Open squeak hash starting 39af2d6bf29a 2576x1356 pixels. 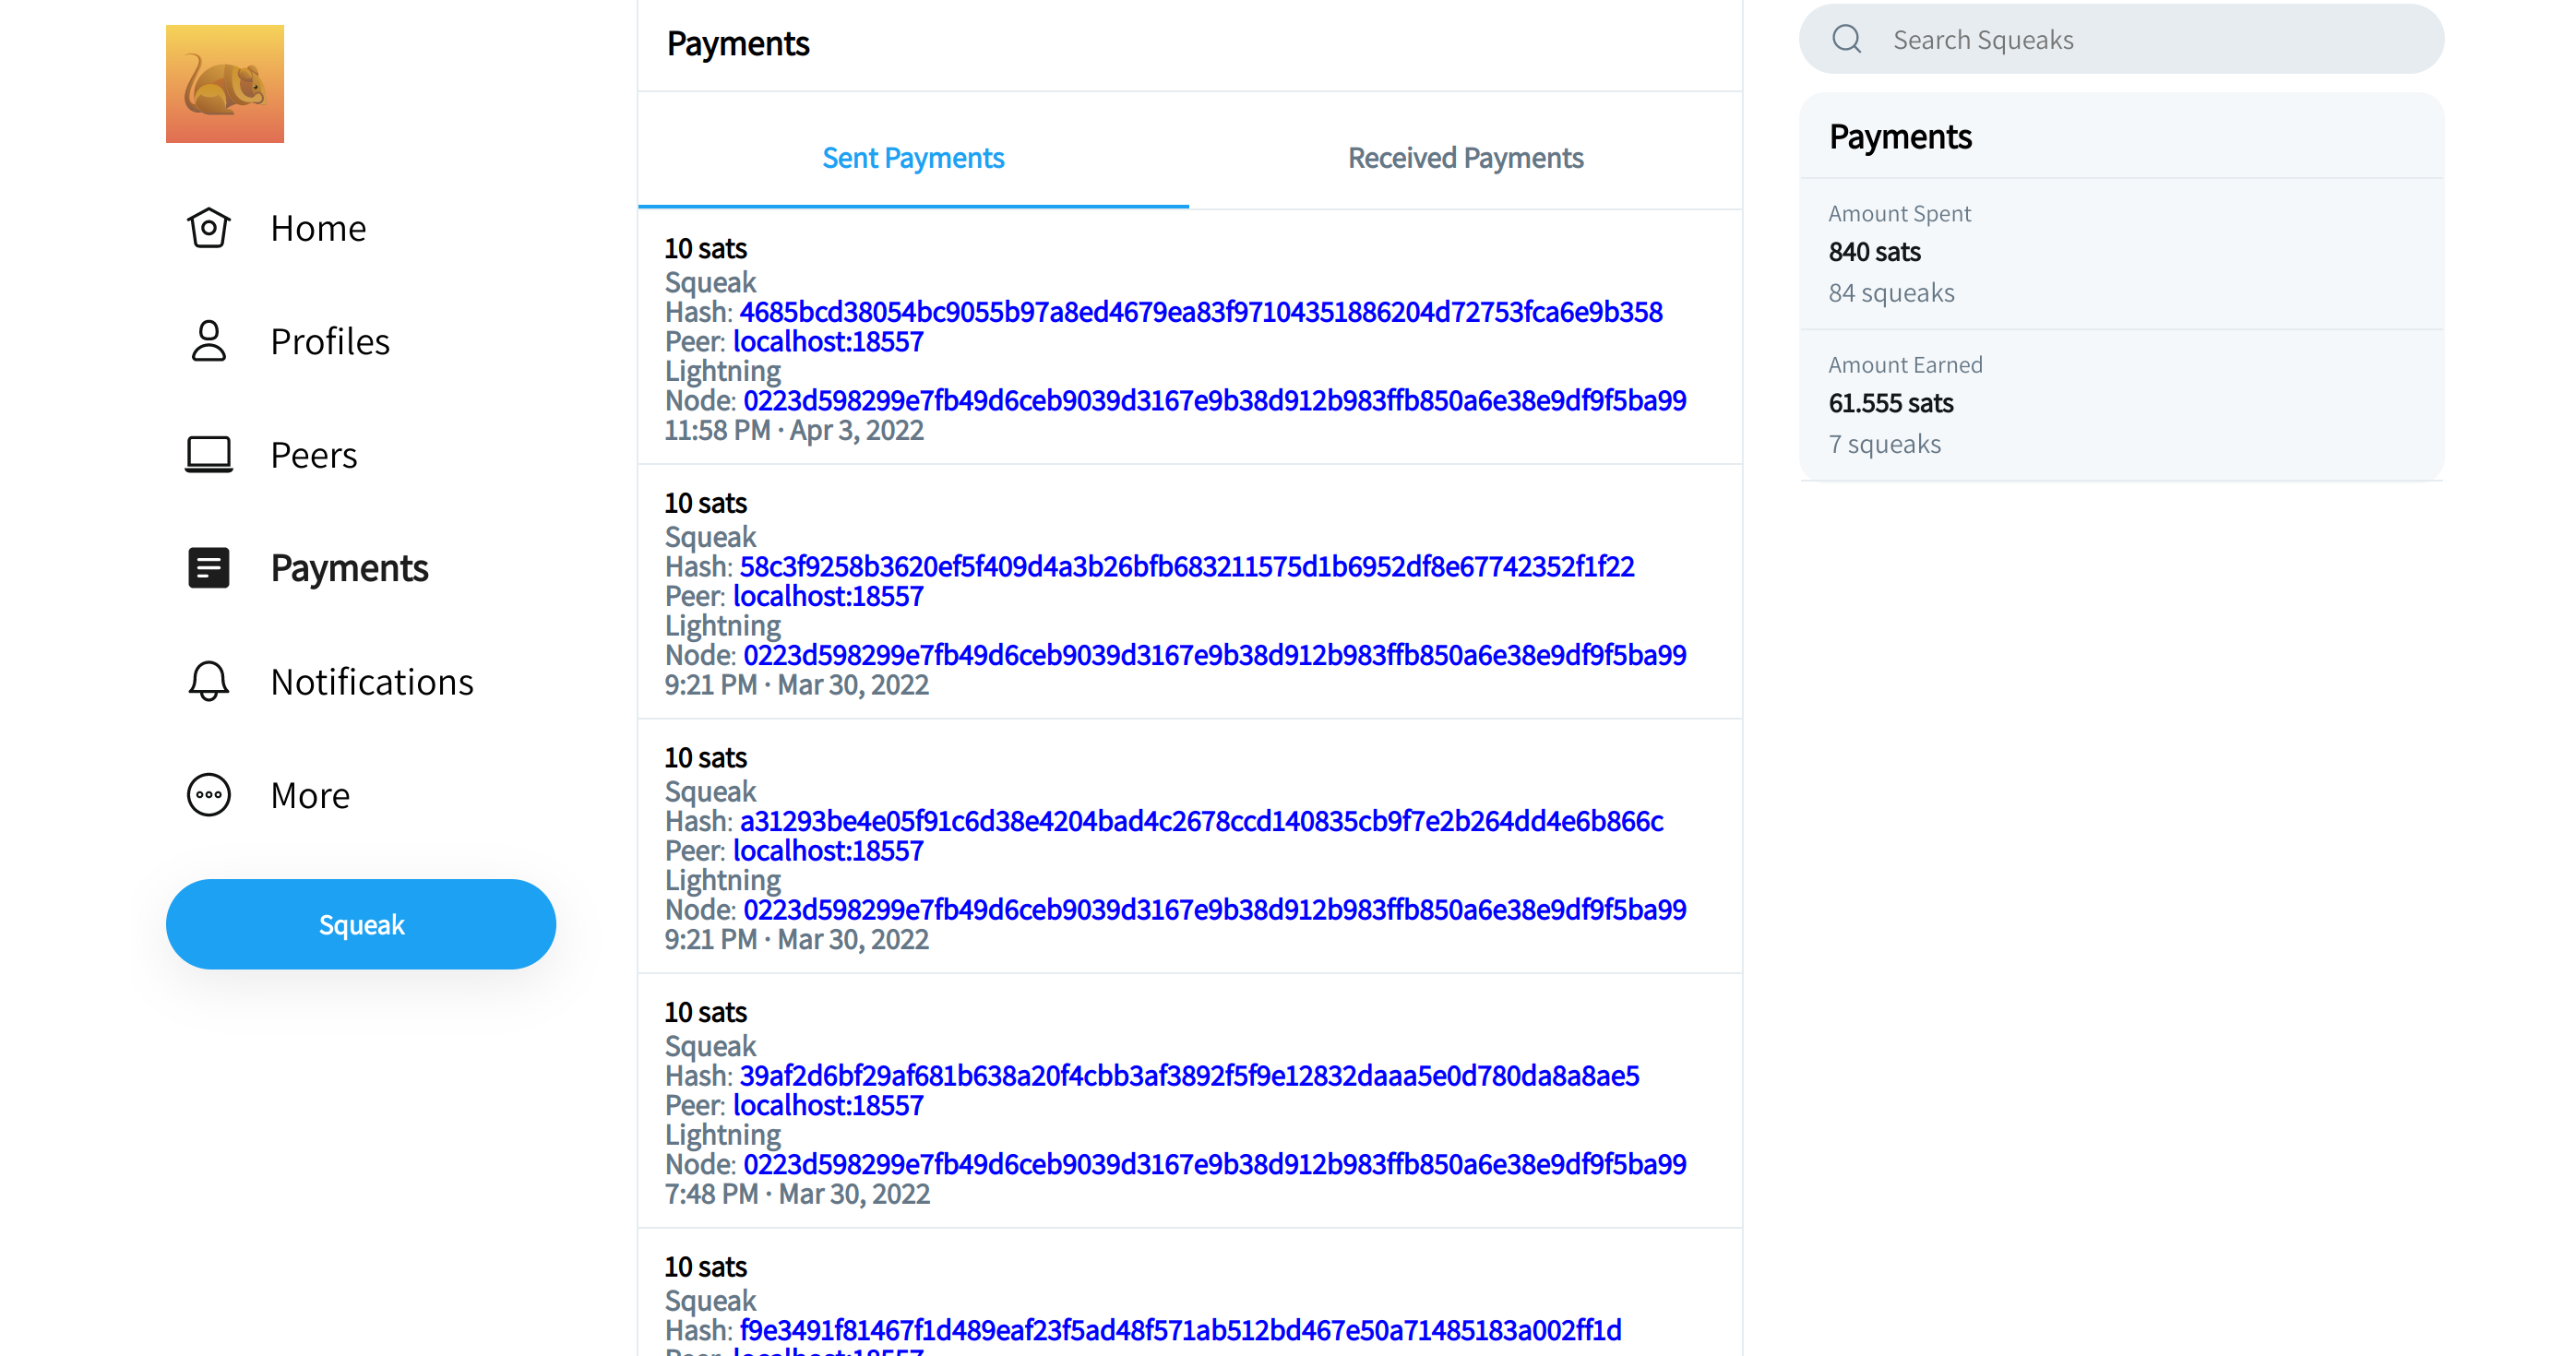[1189, 1076]
